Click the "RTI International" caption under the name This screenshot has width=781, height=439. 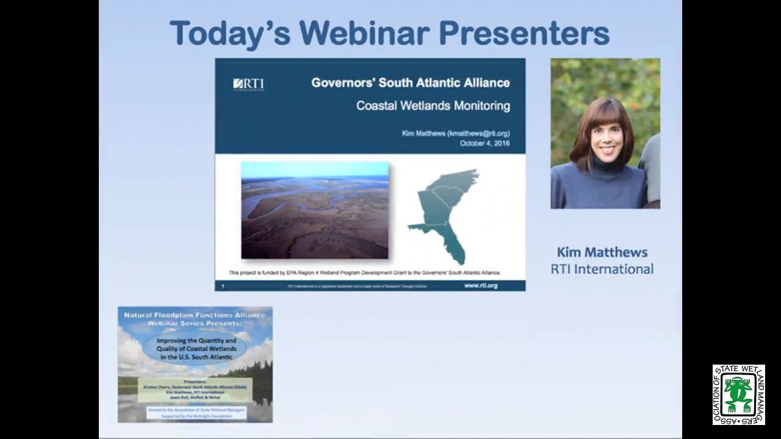point(602,269)
